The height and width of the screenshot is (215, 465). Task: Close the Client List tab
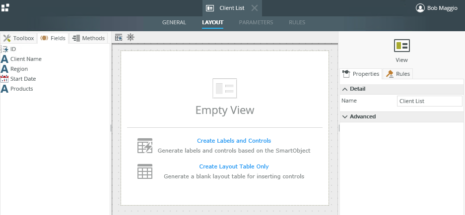[254, 8]
